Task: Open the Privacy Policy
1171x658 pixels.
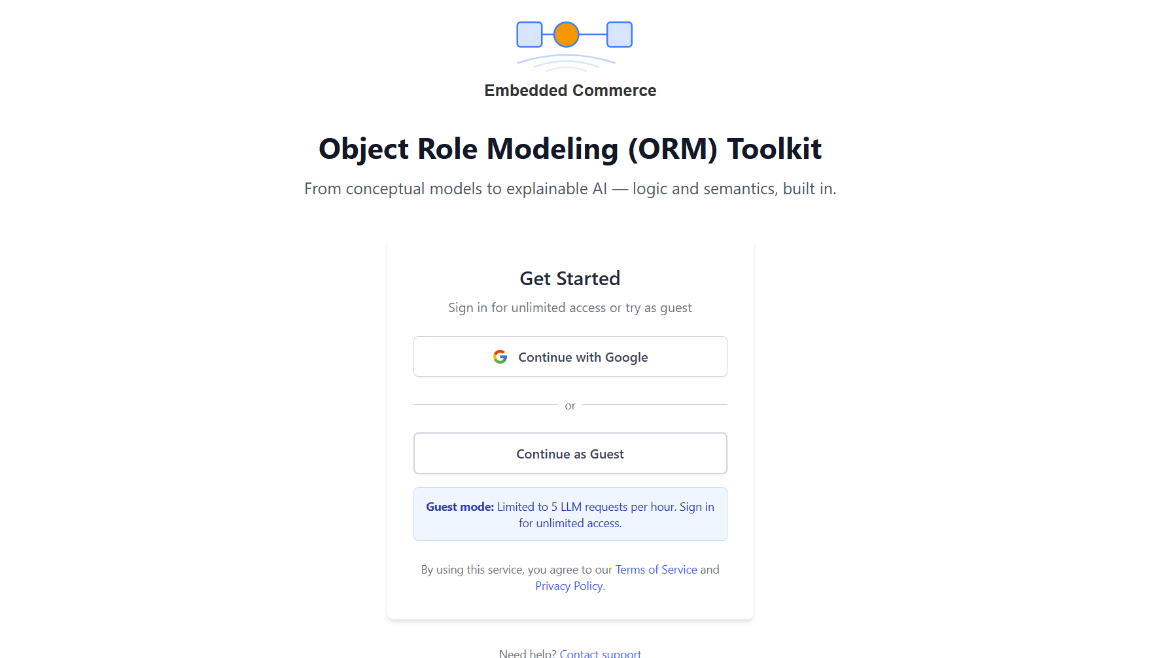Action: (568, 585)
